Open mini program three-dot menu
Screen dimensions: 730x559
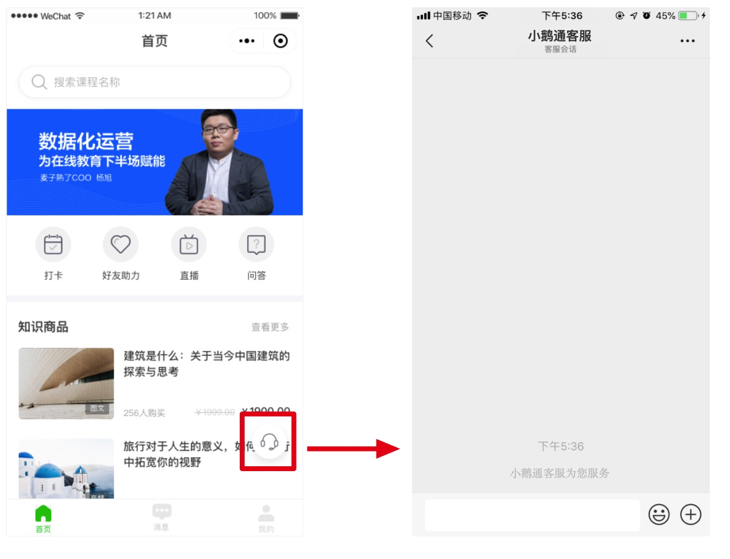tap(247, 41)
